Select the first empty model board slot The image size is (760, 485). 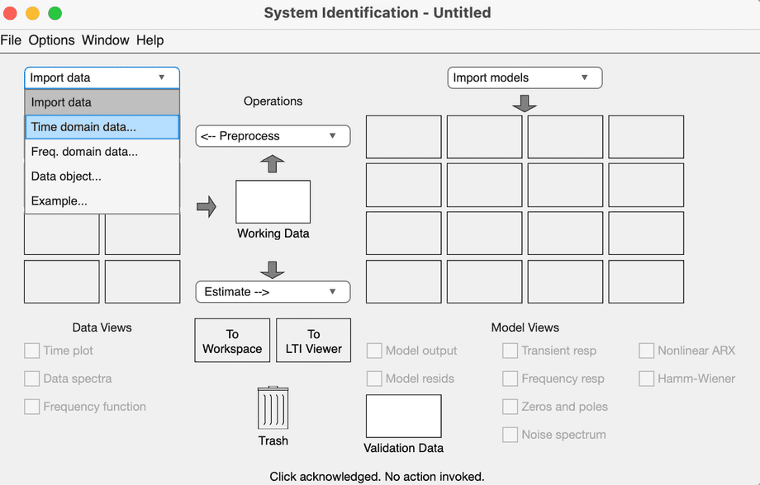coord(403,136)
